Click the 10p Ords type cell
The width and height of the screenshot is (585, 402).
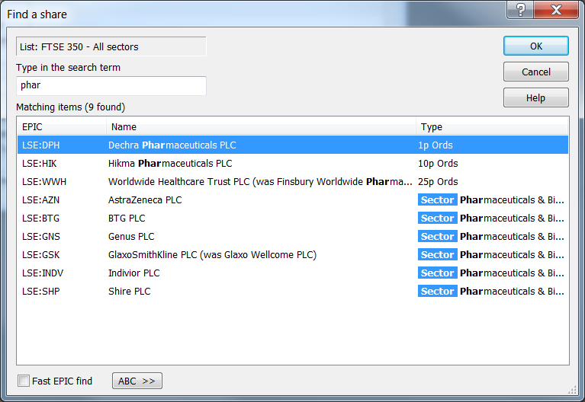(438, 163)
